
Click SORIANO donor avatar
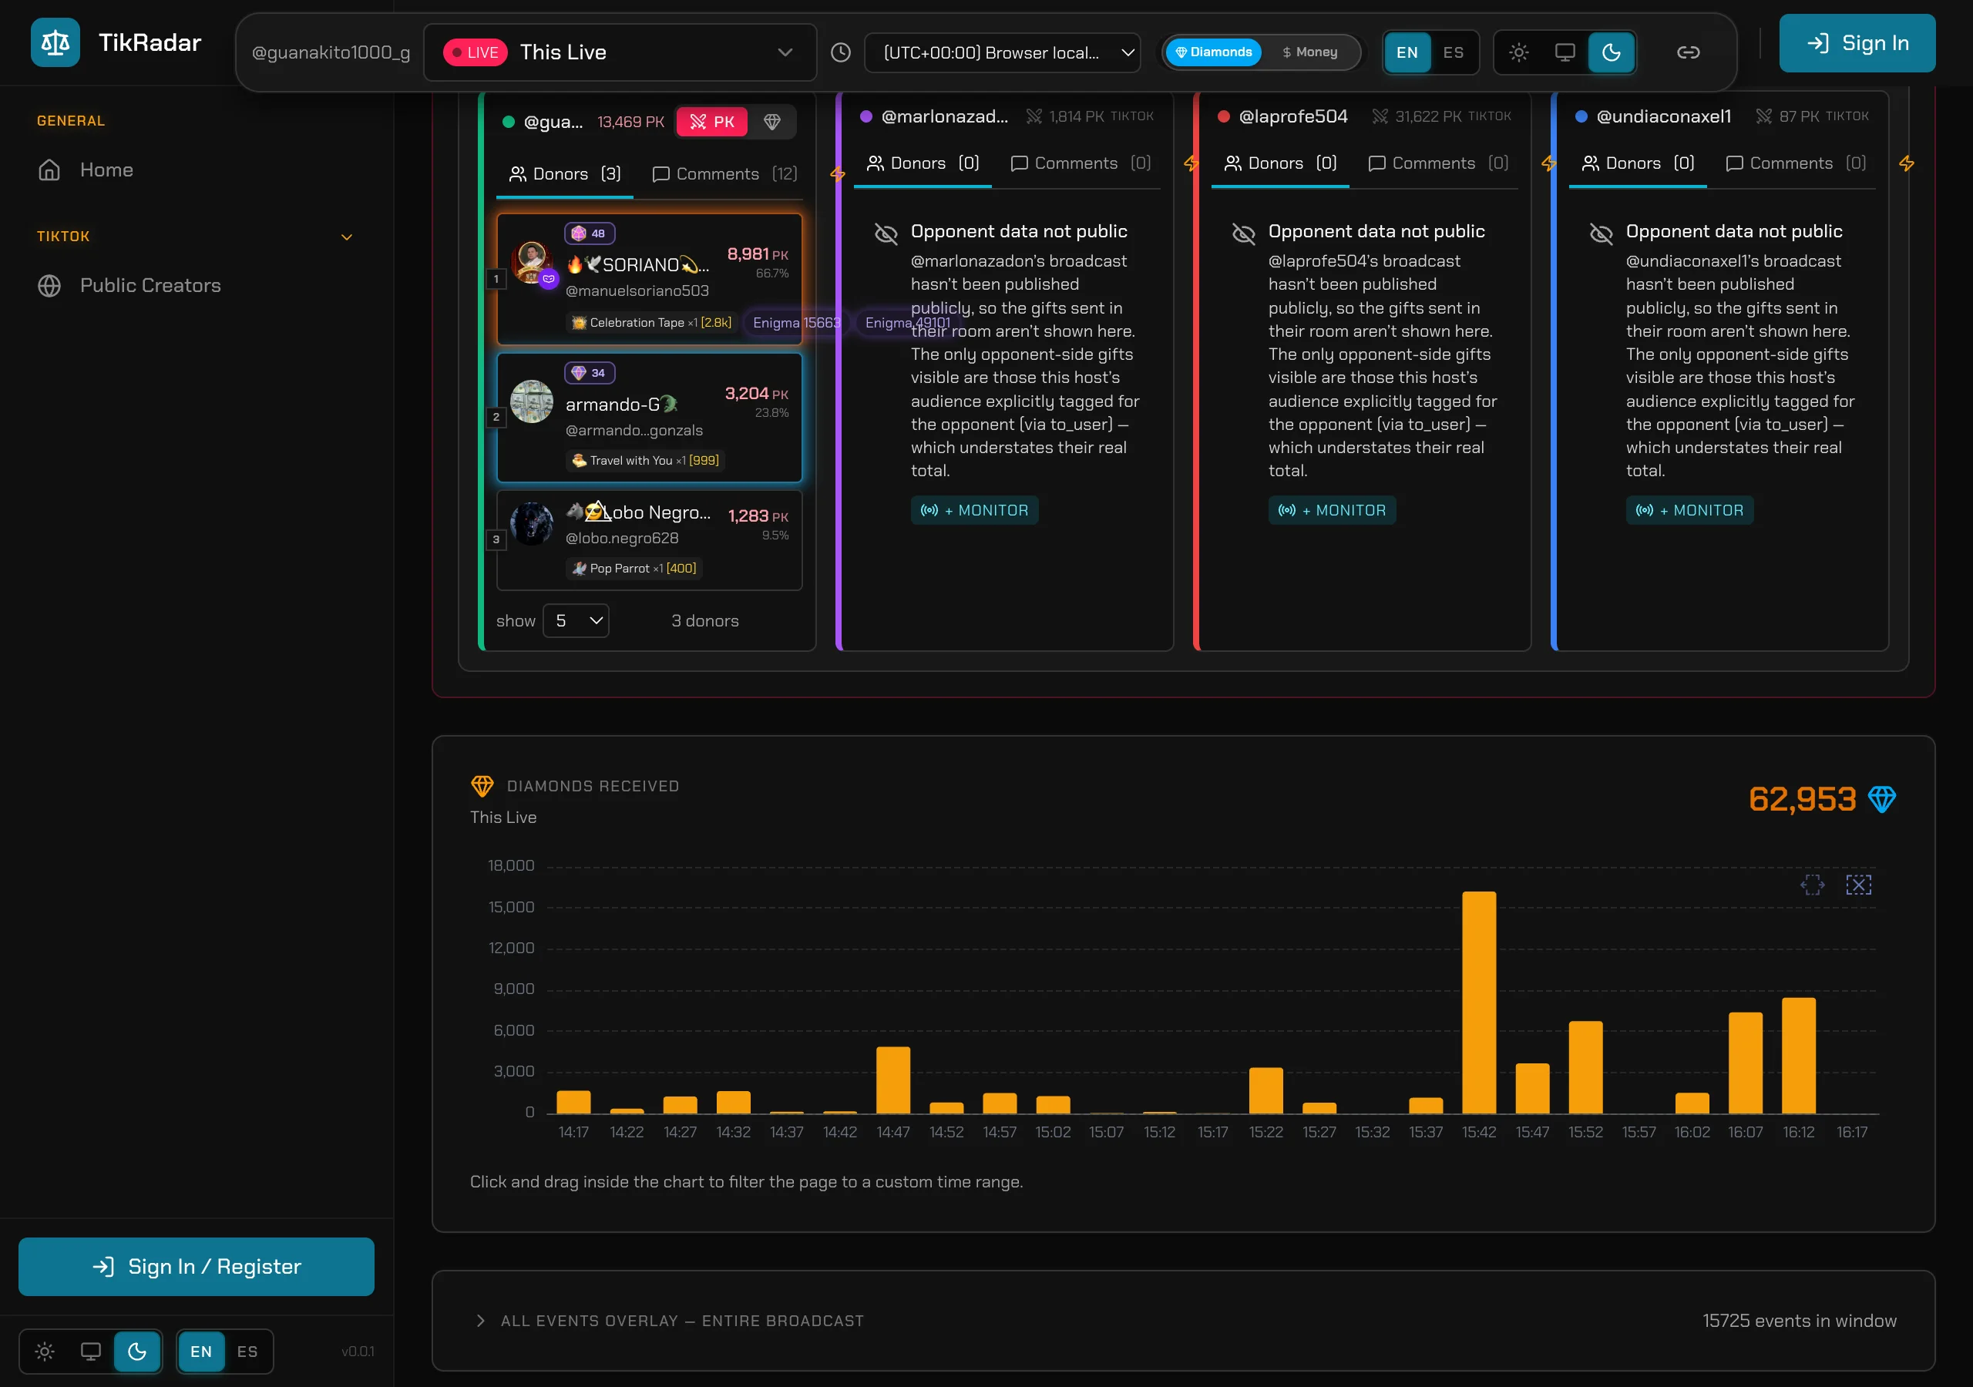(532, 262)
